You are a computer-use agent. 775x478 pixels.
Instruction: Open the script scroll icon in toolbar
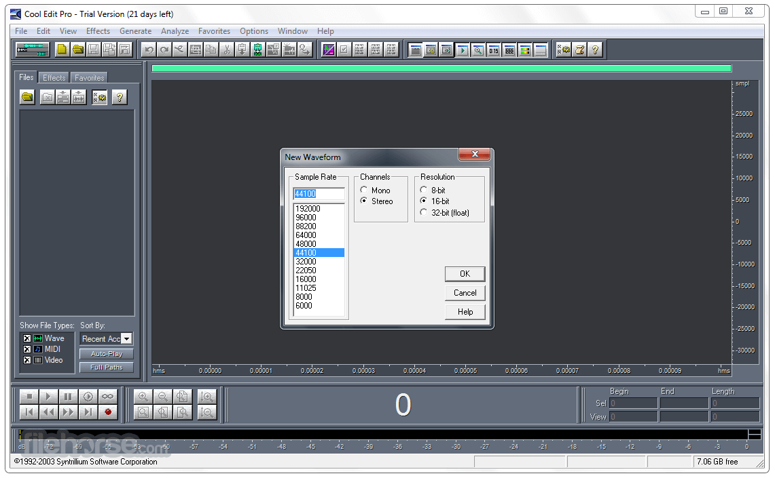(x=579, y=49)
